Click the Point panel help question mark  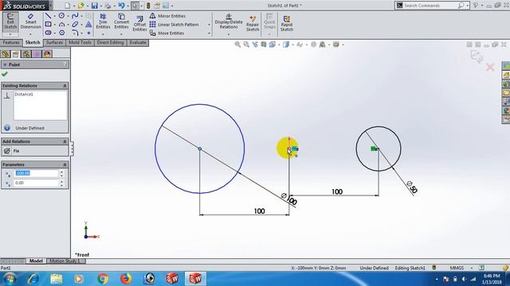[65, 64]
